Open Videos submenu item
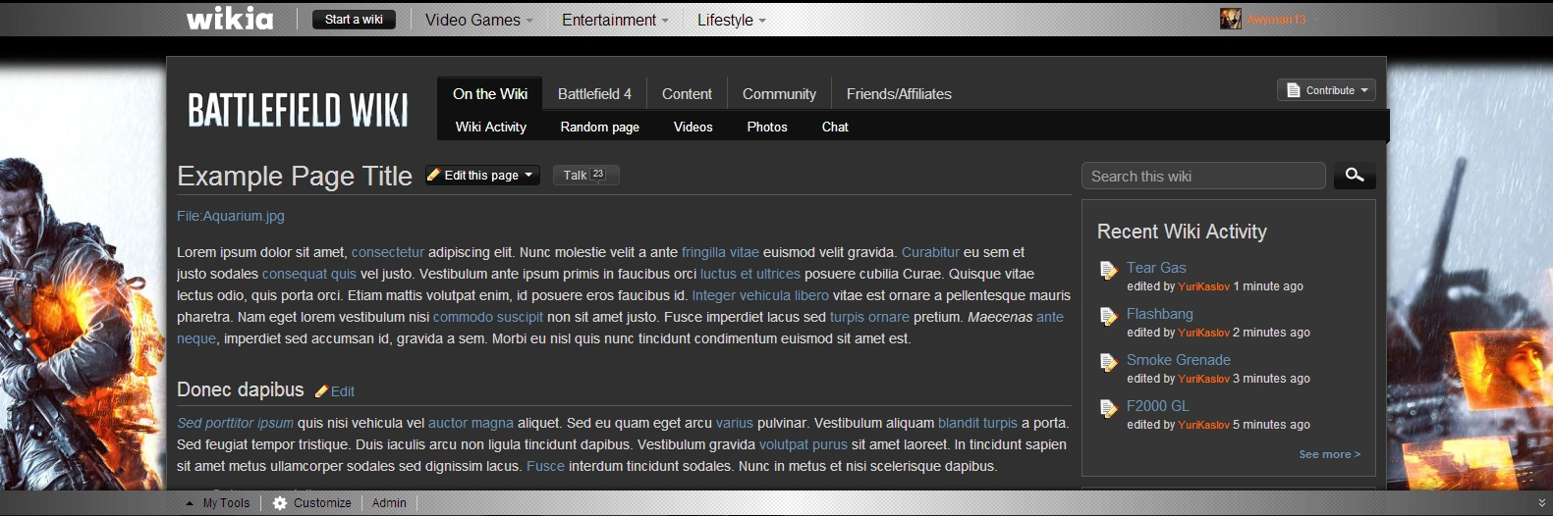Screen dimensions: 1553x516 click(693, 127)
